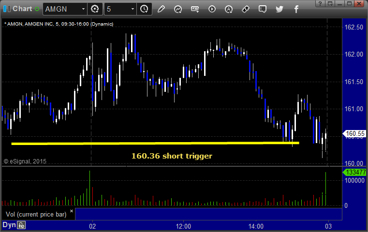368x232 pixels.
Task: Select the yellow 160.36 trigger line
Action: click(155, 143)
